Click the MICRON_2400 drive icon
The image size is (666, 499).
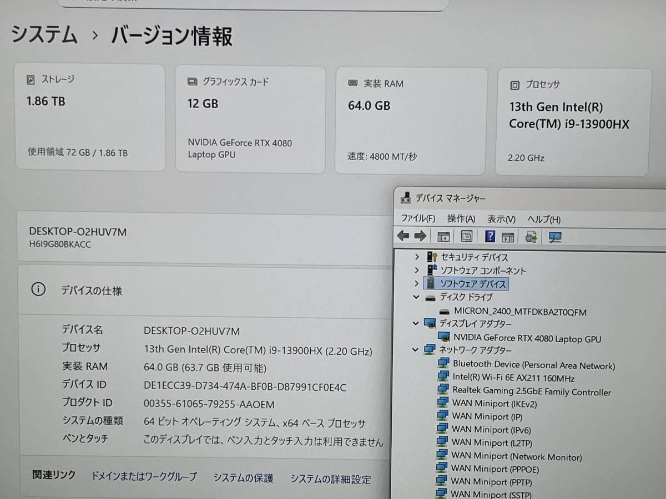445,312
